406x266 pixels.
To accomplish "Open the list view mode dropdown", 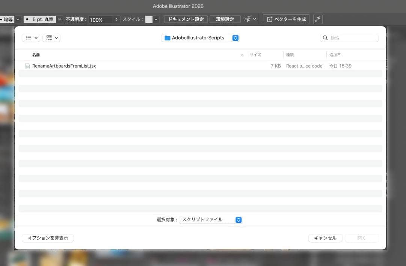I will point(31,38).
